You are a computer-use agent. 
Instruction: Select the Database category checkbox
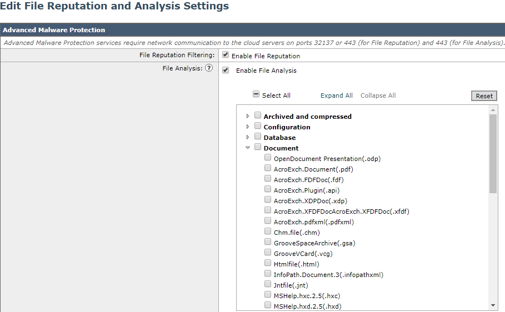[x=258, y=136]
